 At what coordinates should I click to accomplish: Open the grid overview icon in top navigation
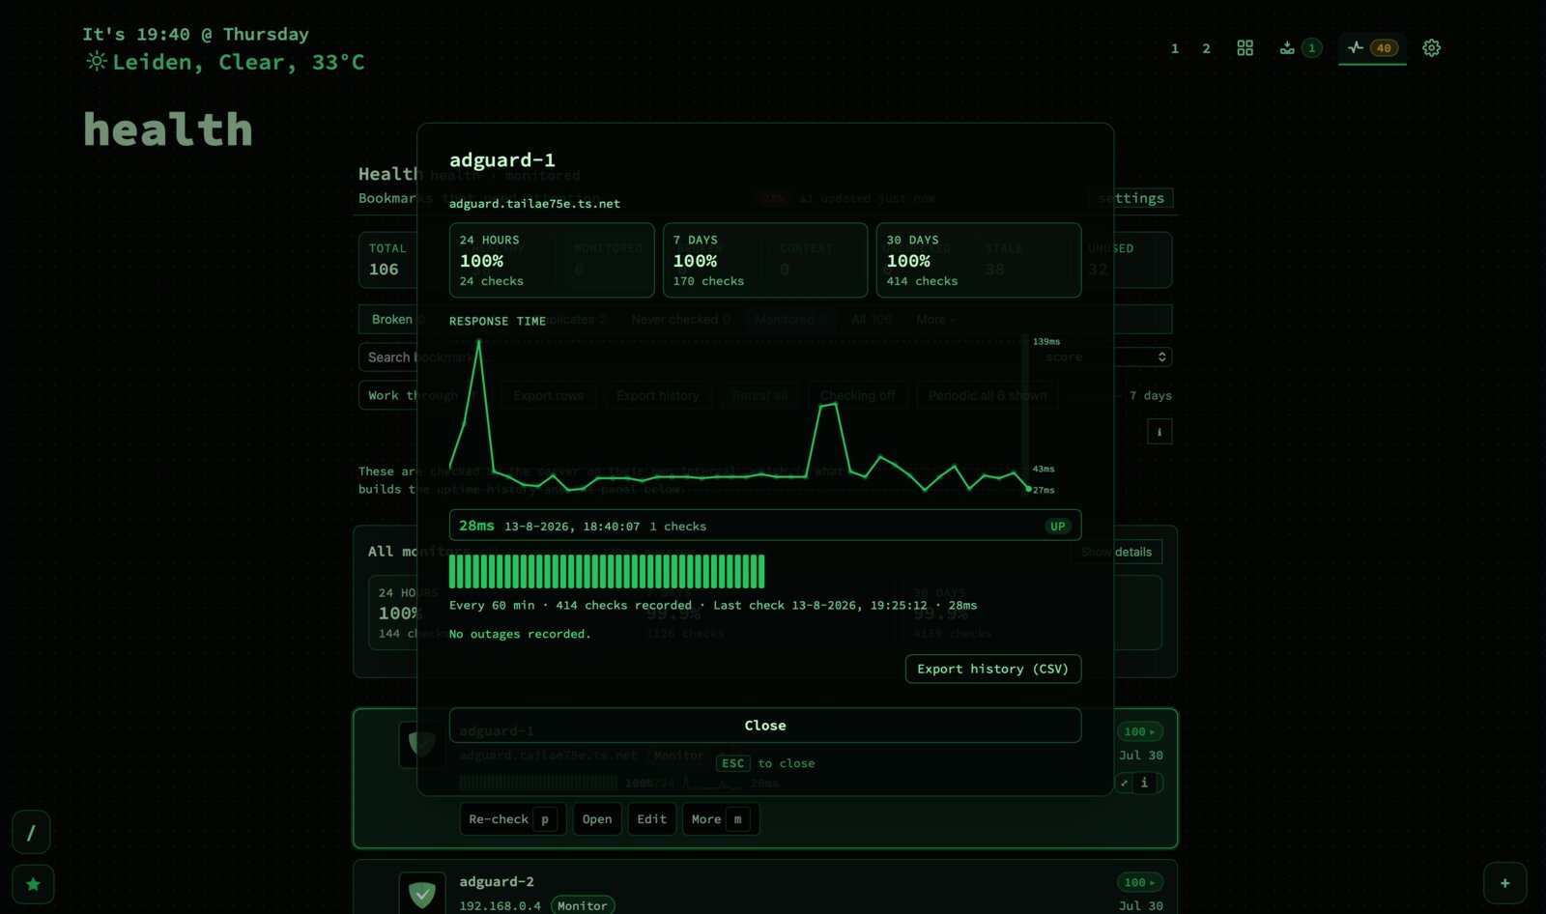point(1245,47)
